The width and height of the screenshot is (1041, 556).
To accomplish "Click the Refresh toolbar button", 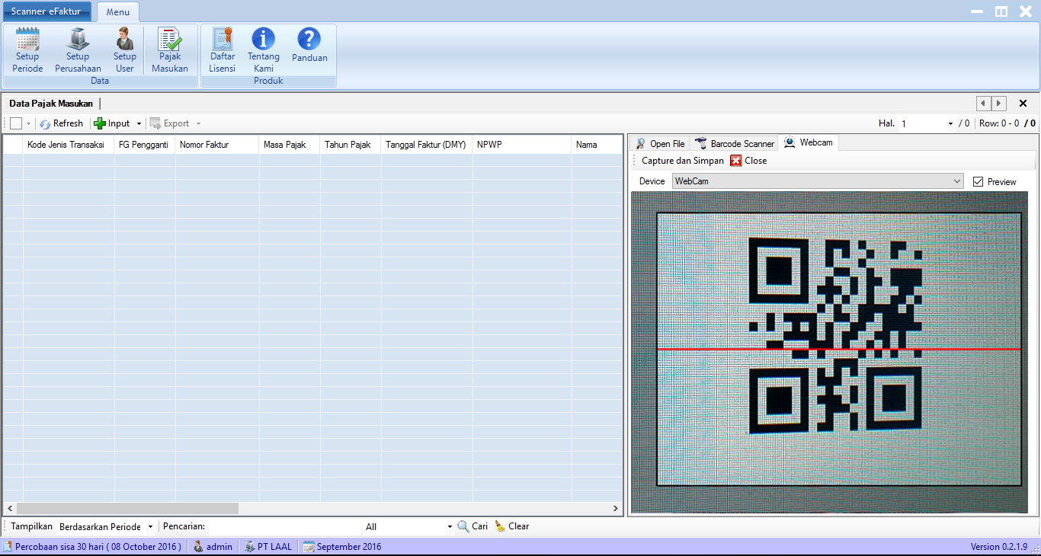I will (x=62, y=123).
